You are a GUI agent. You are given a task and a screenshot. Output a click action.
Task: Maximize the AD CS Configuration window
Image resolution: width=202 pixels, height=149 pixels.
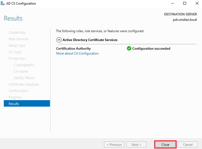(x=185, y=3)
